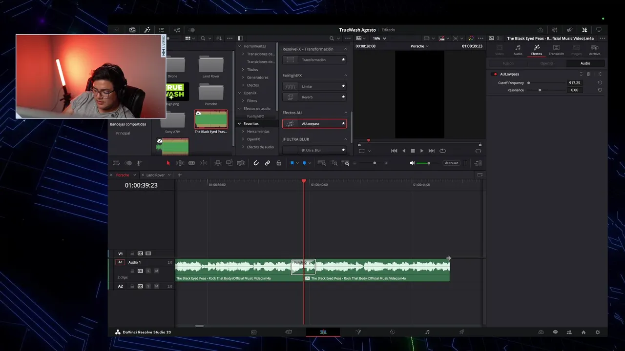Select the Reverb effect
This screenshot has height=351, width=625.
tap(314, 97)
